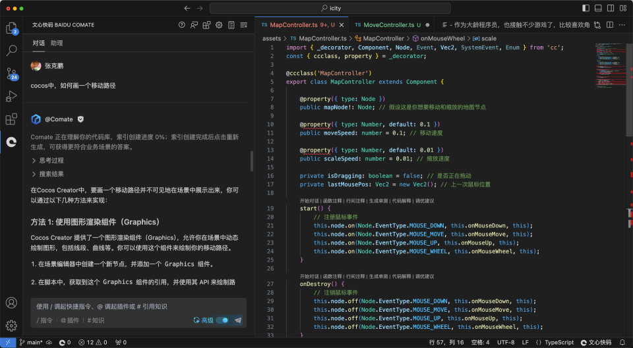The height and width of the screenshot is (348, 633).
Task: Open the scale breadcrumb item
Action: (485, 38)
